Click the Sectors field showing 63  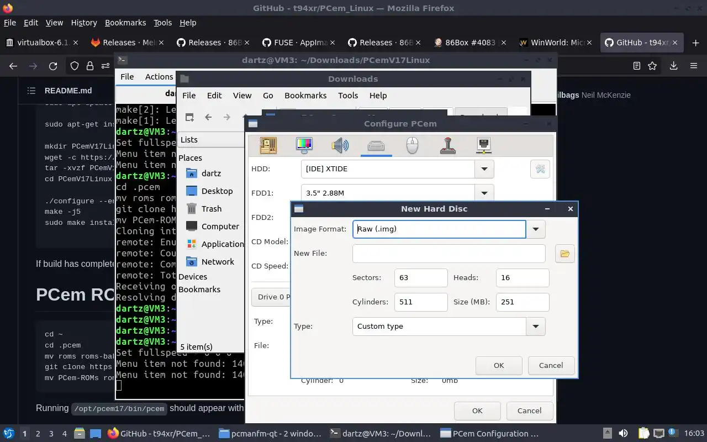click(421, 278)
